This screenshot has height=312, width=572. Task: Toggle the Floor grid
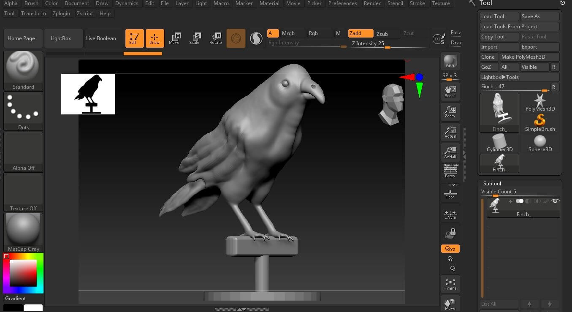tap(450, 193)
